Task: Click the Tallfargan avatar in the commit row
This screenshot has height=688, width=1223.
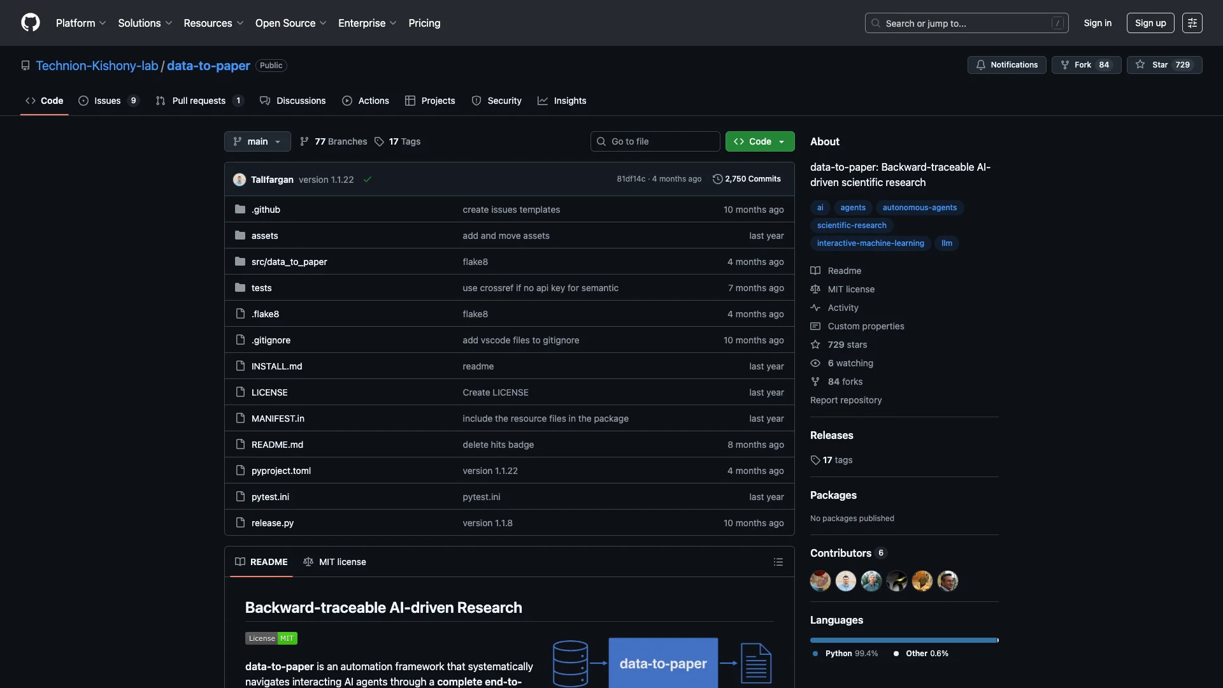Action: click(240, 180)
